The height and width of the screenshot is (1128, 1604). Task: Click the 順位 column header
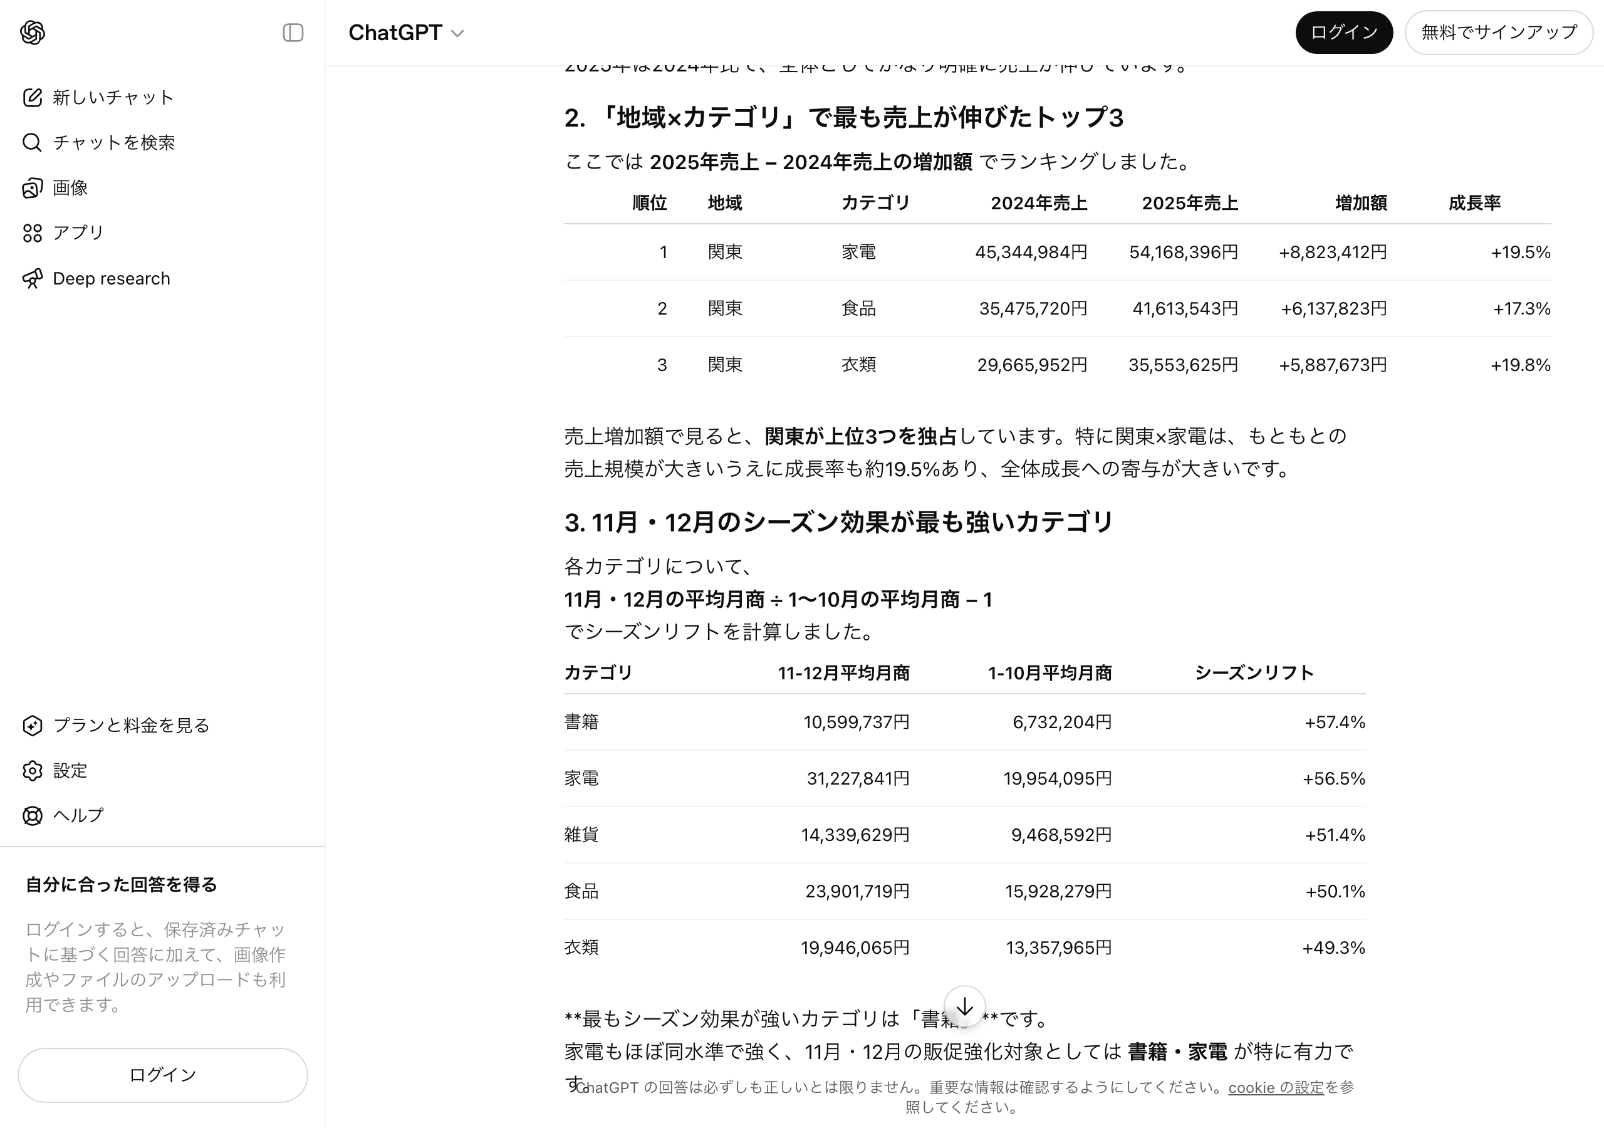649,204
